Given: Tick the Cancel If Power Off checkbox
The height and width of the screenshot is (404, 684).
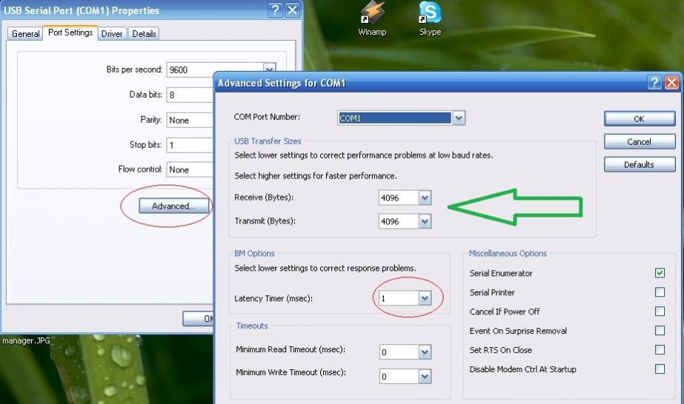Looking at the screenshot, I should click(660, 312).
